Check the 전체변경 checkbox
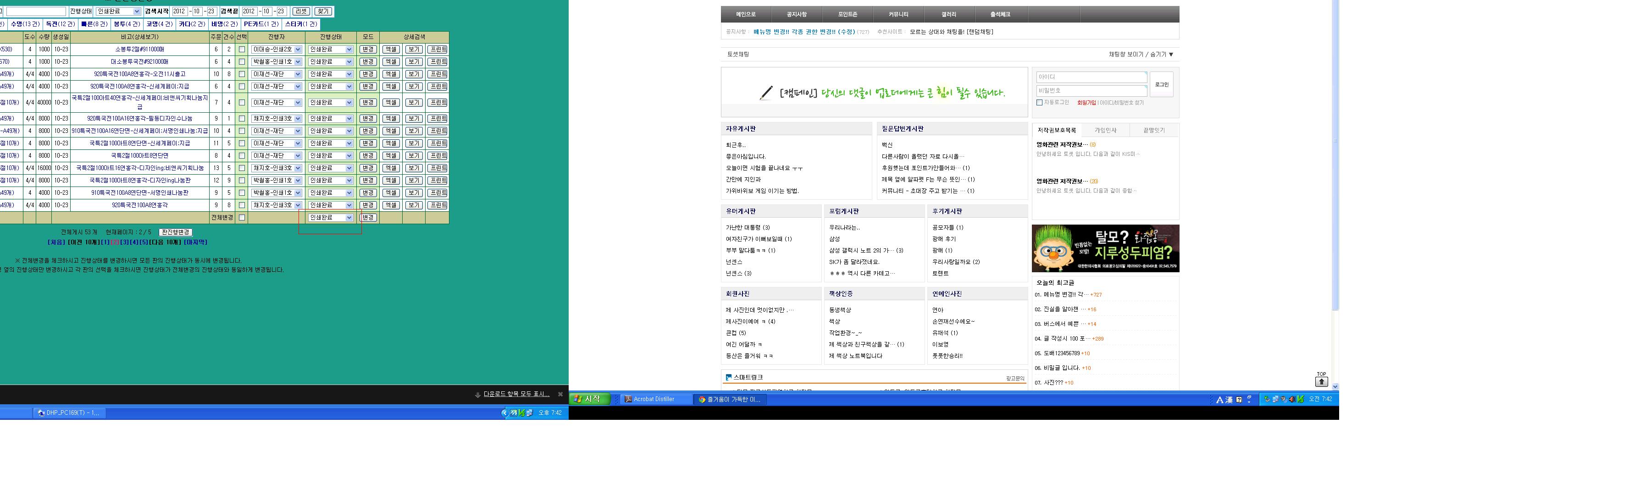Screen dimensions: 1651x495 point(242,218)
